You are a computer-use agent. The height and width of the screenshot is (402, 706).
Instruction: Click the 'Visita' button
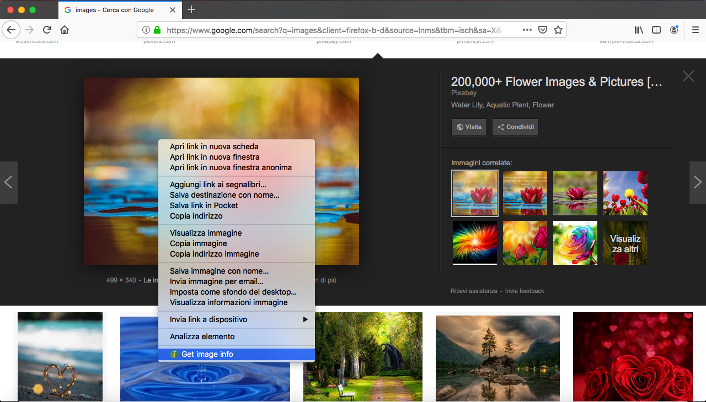[x=469, y=127]
